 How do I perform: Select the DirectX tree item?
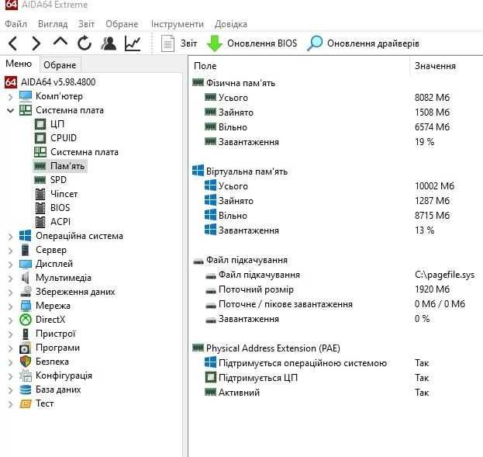click(x=50, y=320)
